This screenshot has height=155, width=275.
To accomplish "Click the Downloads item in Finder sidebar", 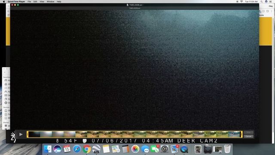I will pos(7,102).
